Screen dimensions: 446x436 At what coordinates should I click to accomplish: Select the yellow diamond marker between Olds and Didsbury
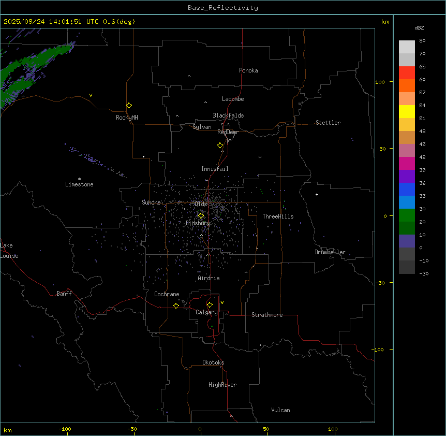click(201, 215)
